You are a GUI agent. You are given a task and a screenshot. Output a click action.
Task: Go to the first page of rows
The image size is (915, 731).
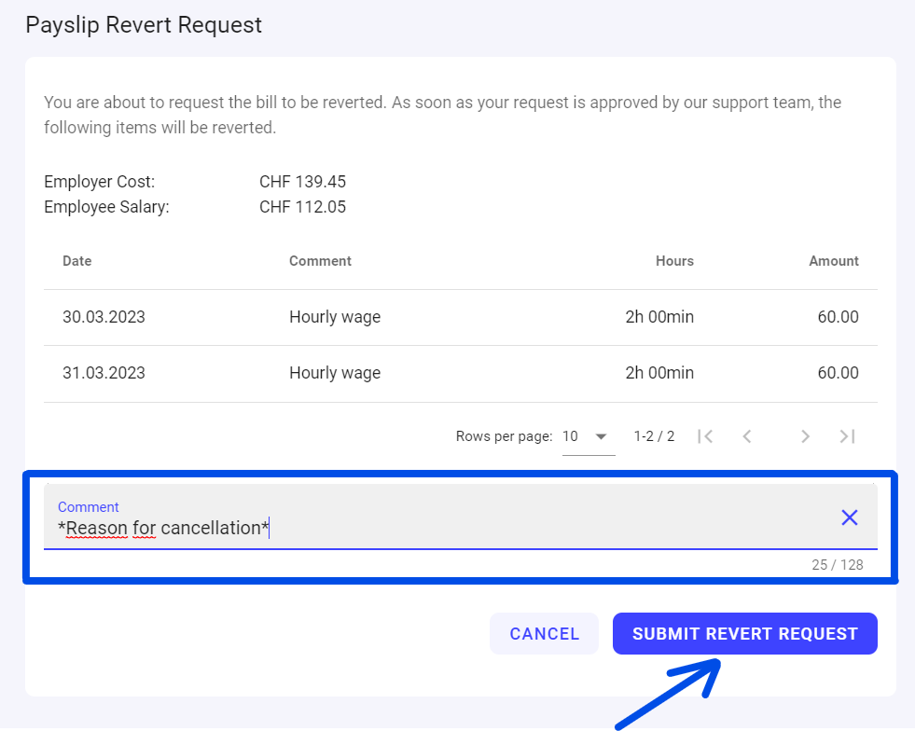(705, 436)
